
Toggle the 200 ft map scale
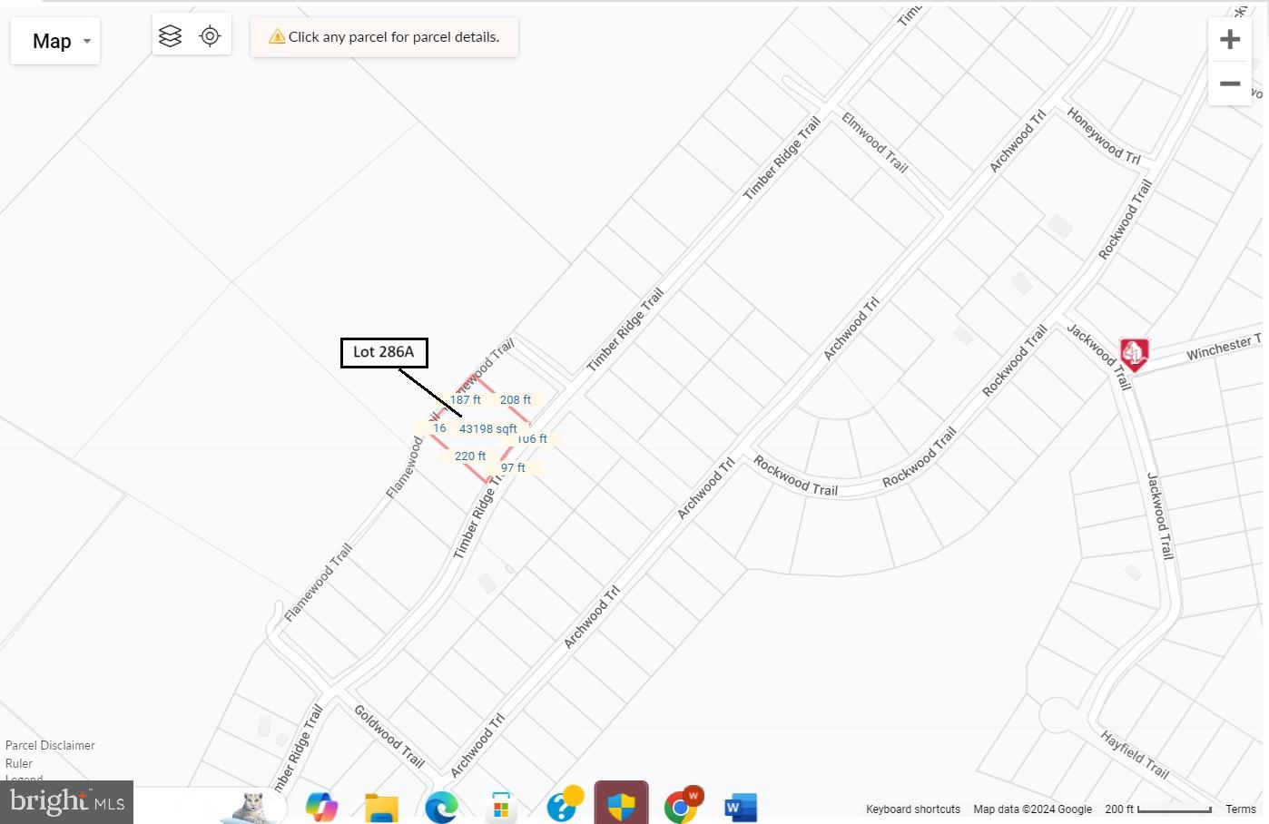(1157, 809)
